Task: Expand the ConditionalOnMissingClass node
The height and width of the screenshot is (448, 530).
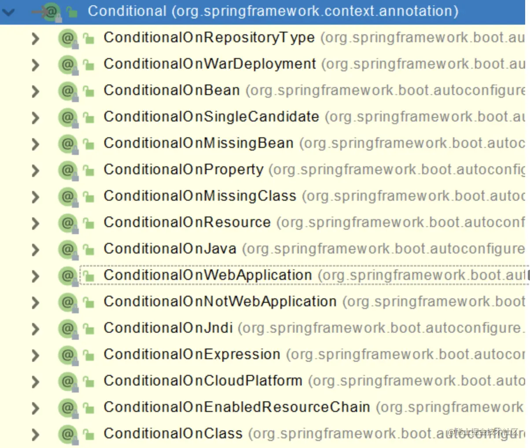Action: coord(36,197)
